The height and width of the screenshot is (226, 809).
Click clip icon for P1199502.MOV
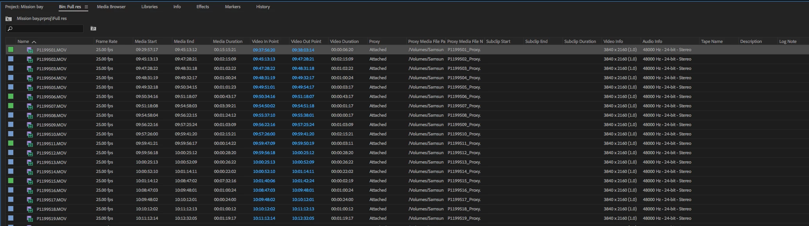[x=30, y=59]
